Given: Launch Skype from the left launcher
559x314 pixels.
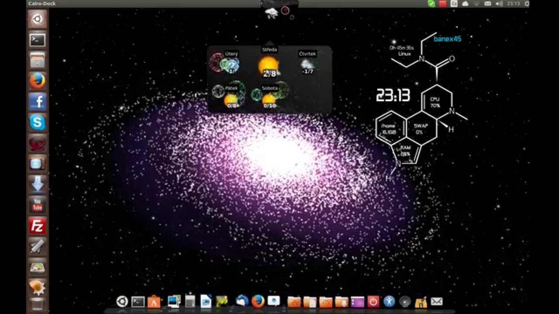Looking at the screenshot, I should pyautogui.click(x=38, y=123).
